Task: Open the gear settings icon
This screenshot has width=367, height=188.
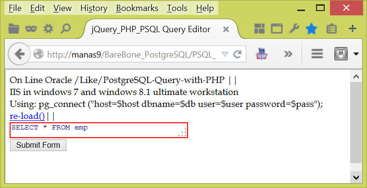Action: click(x=49, y=29)
